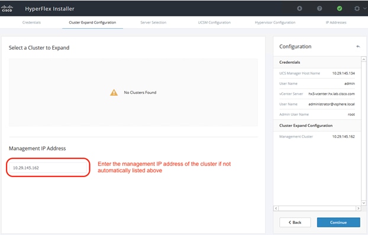
Task: Click the Management Cluster label
Action: click(296, 136)
